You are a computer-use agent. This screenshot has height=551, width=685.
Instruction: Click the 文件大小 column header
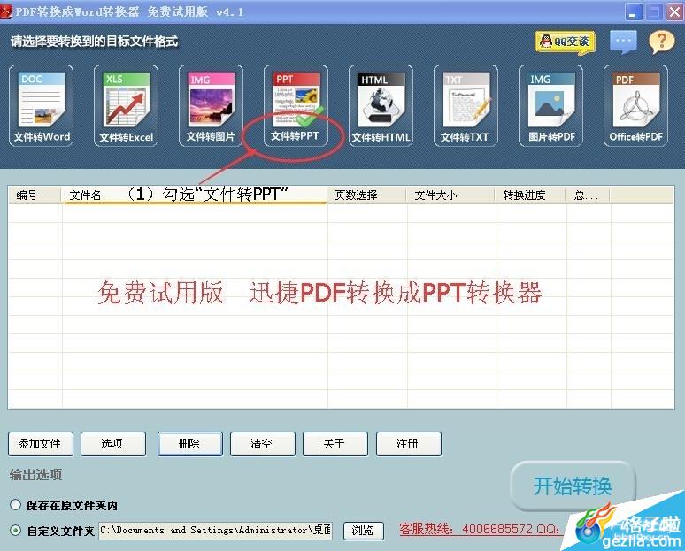click(x=450, y=195)
